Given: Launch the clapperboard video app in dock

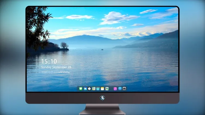Looking at the screenshot, I should pyautogui.click(x=98, y=89).
